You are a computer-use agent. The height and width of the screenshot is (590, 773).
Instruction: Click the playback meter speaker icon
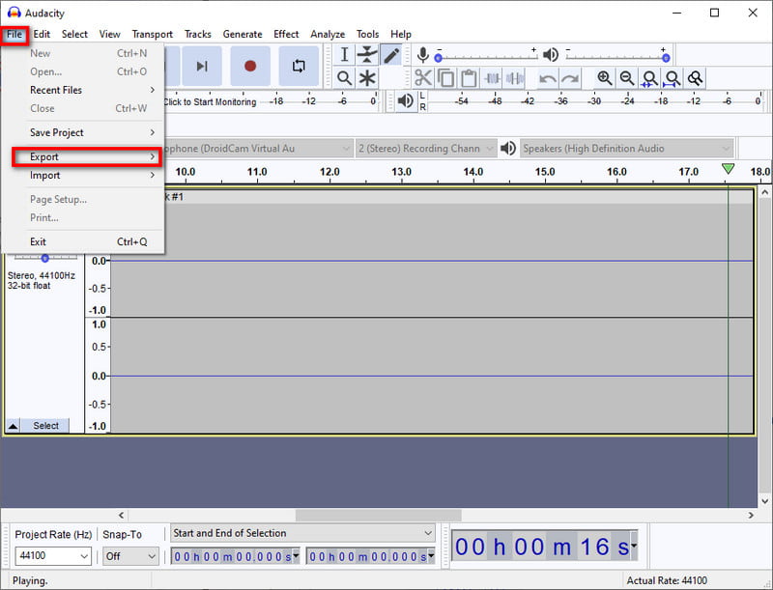point(405,101)
